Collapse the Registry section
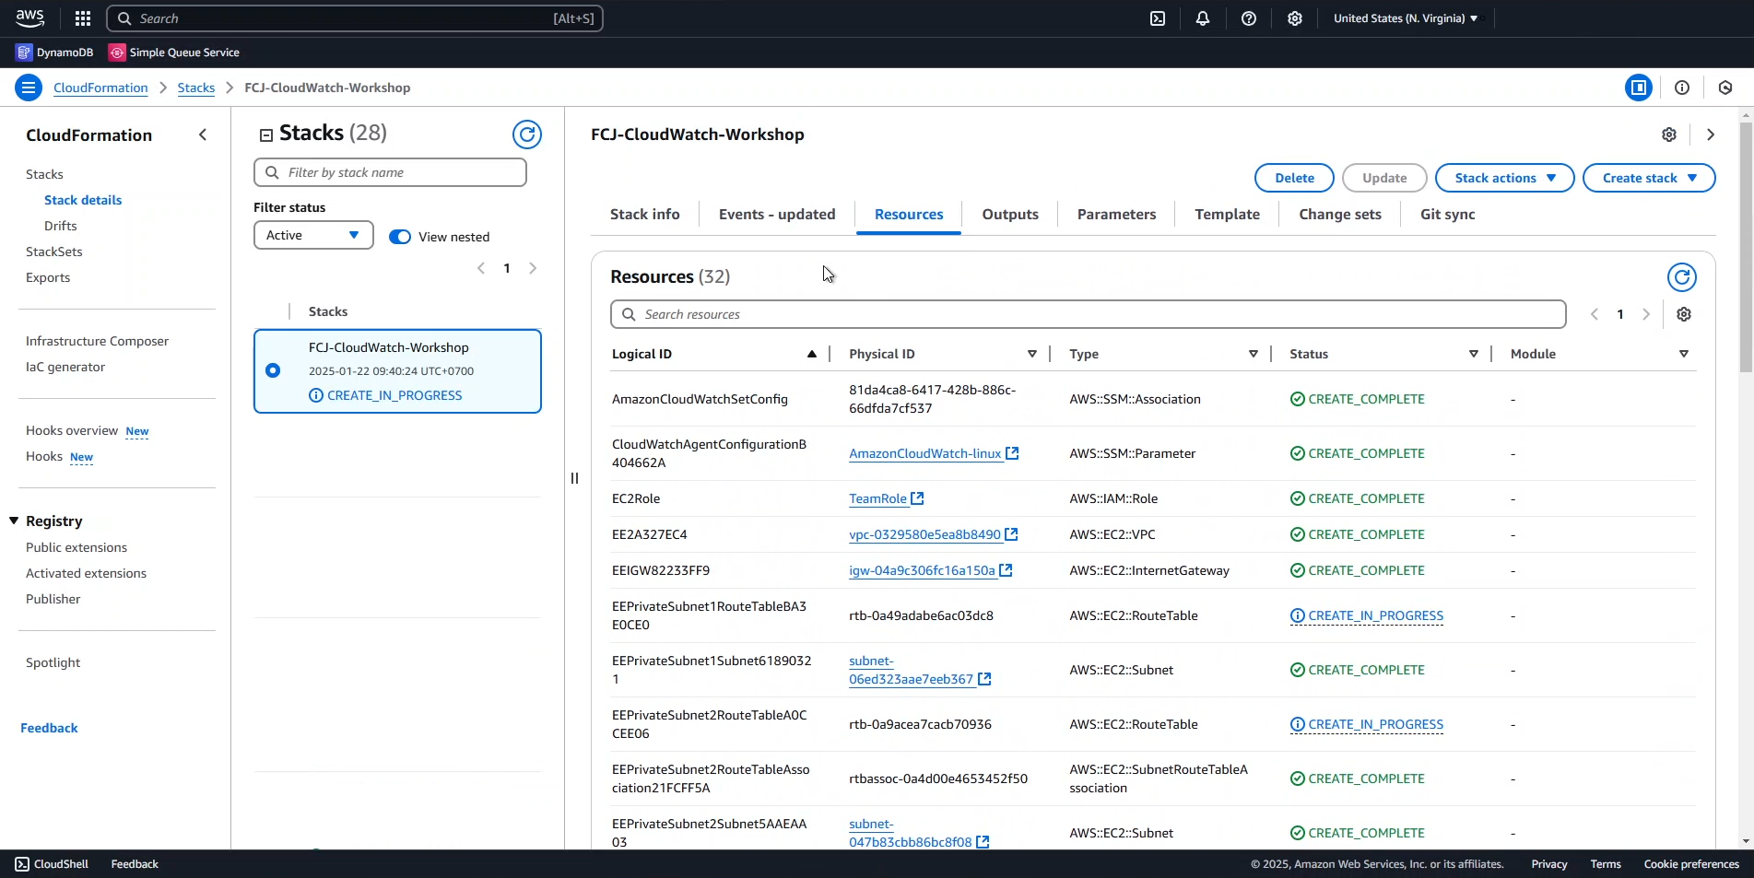 14,521
